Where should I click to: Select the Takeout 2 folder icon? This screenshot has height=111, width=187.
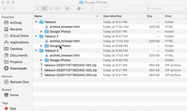[41, 36]
